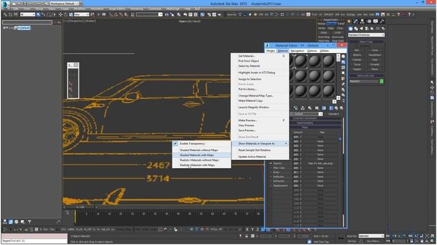Click the green object color swatch
The image size is (437, 245).
pos(382,82)
